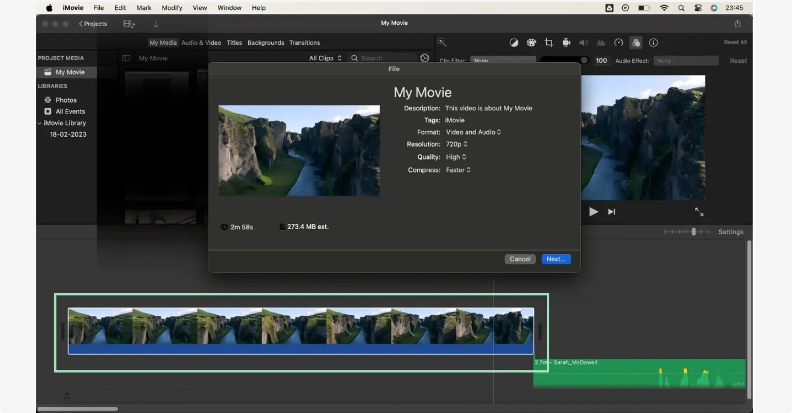Select the Color Filters palette icon
Viewport: 792px width, 413px height.
(531, 42)
